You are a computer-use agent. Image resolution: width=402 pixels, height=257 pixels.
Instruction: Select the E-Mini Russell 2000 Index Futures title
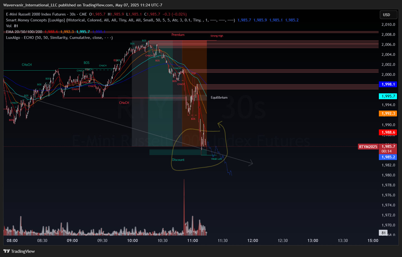[x=36, y=14]
